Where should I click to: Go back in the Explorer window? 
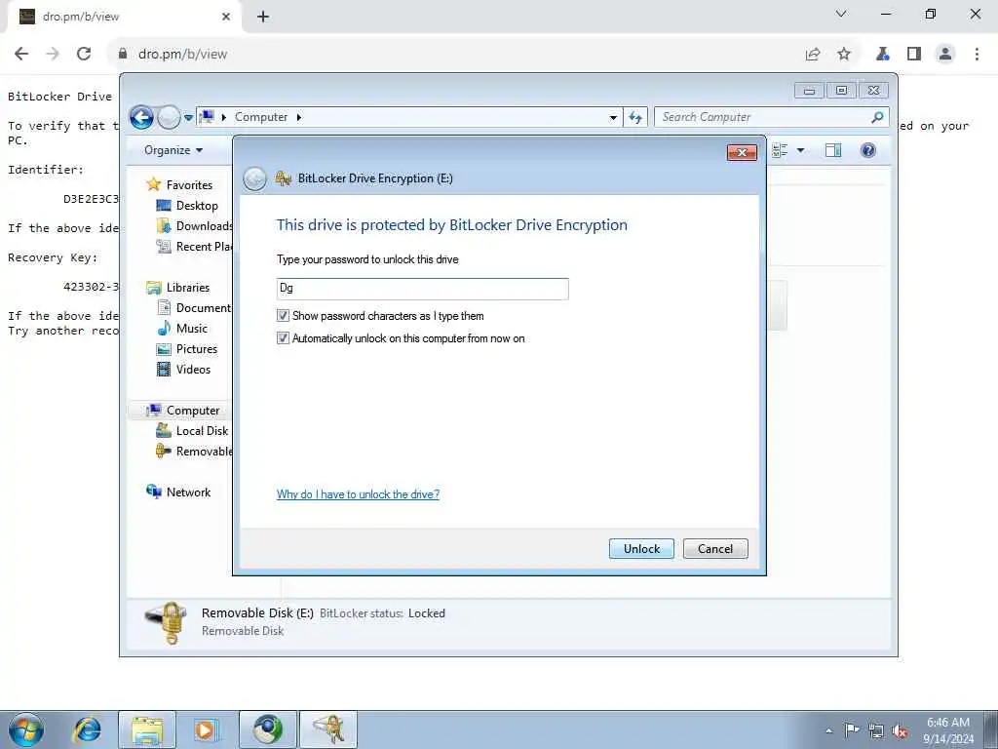[141, 117]
